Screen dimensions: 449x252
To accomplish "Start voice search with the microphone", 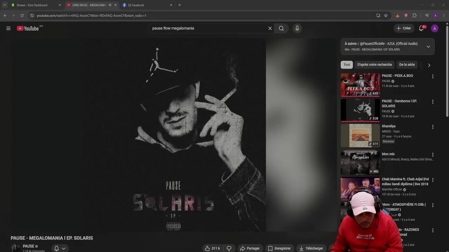I will click(x=297, y=28).
